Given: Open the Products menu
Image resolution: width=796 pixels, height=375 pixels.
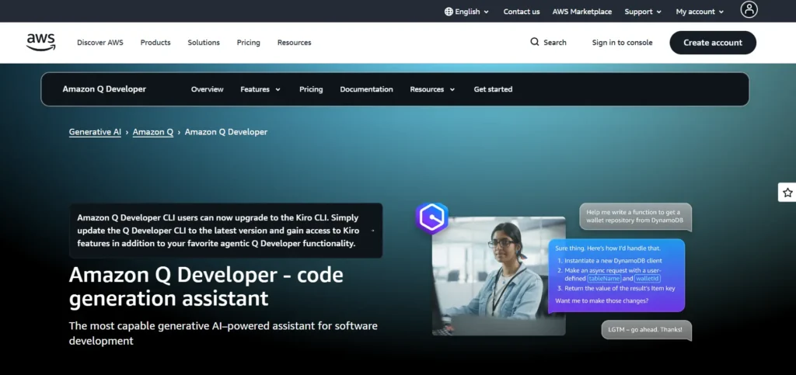Looking at the screenshot, I should click(x=155, y=43).
